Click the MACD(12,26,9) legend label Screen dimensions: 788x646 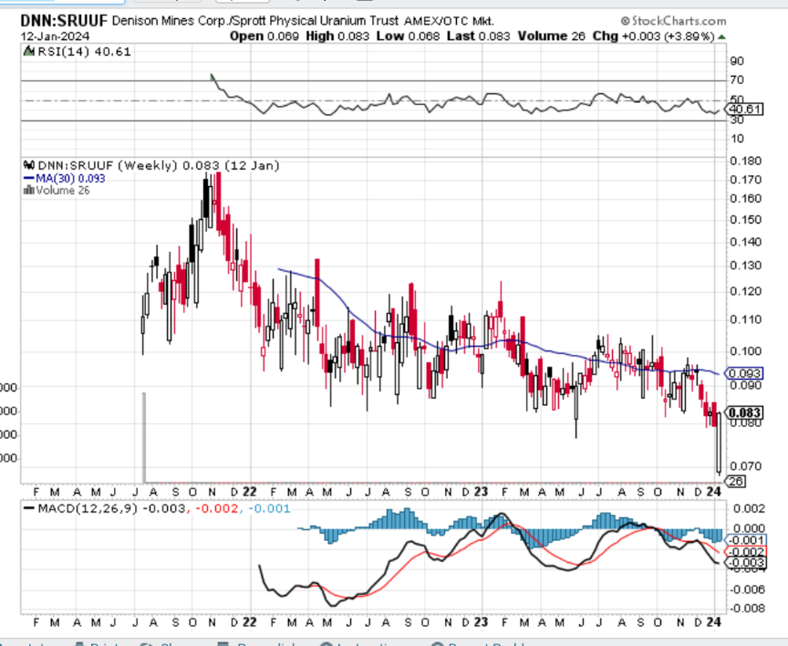coord(87,509)
